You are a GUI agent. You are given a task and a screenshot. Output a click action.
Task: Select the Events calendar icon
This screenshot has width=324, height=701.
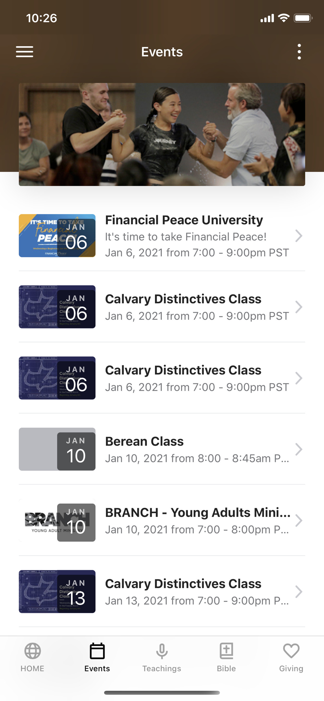[97, 651]
